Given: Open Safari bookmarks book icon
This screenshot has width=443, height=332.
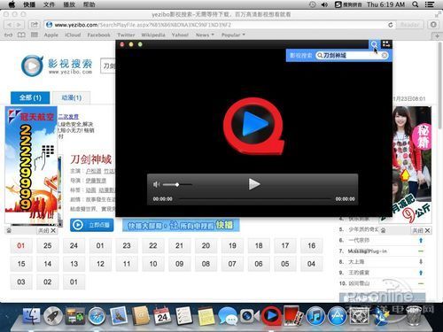Looking at the screenshot, I should tap(21, 35).
